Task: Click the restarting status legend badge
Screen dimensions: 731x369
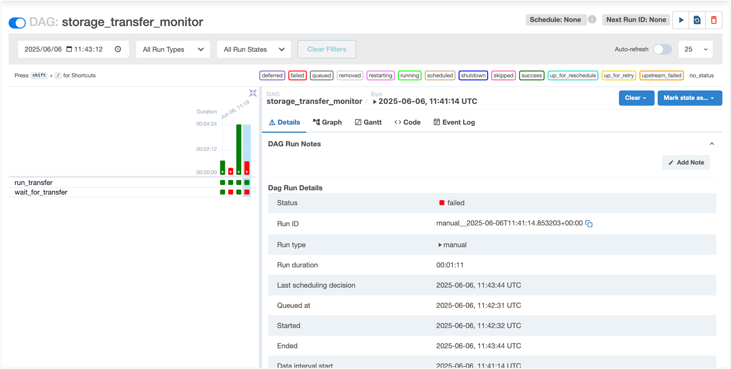Action: coord(380,75)
